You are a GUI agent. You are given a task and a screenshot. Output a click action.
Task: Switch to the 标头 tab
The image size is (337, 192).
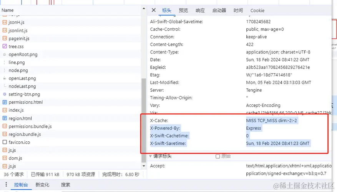point(166,10)
